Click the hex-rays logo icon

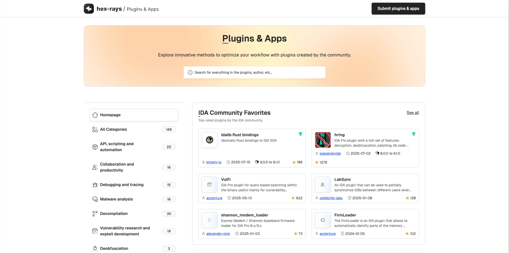(89, 8)
